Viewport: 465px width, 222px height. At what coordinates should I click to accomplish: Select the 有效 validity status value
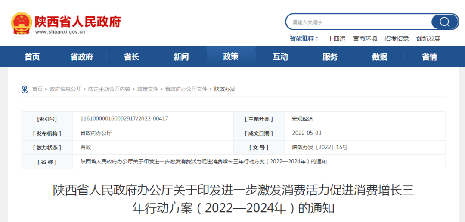tap(86, 147)
